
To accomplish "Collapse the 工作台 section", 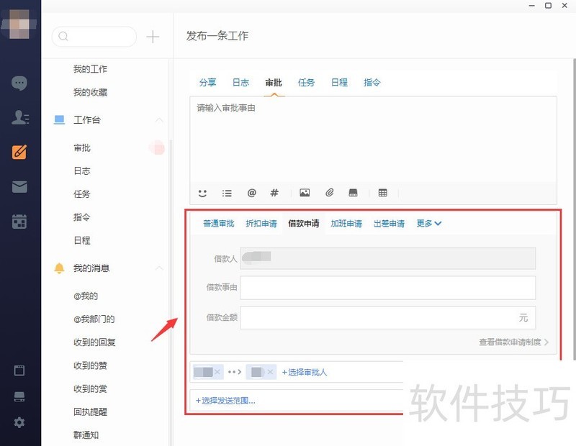I will click(x=159, y=120).
